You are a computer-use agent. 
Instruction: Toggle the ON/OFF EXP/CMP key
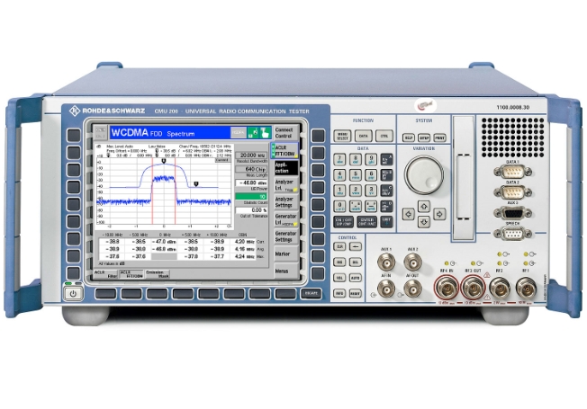point(343,222)
